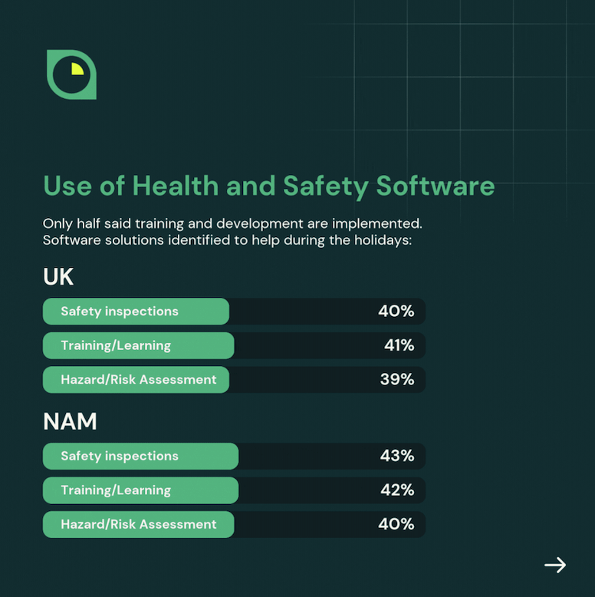Click NAM Training/Learning progress bar label
Viewport: 595px width, 597px height.
click(x=116, y=490)
